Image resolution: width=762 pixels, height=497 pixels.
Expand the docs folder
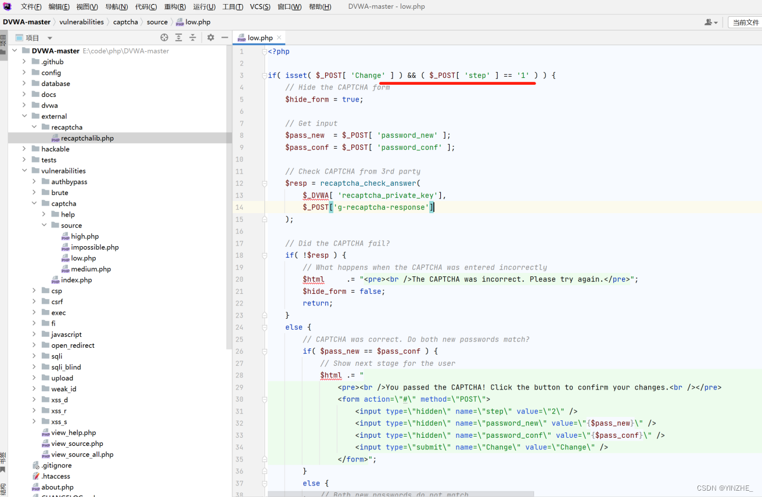[24, 95]
